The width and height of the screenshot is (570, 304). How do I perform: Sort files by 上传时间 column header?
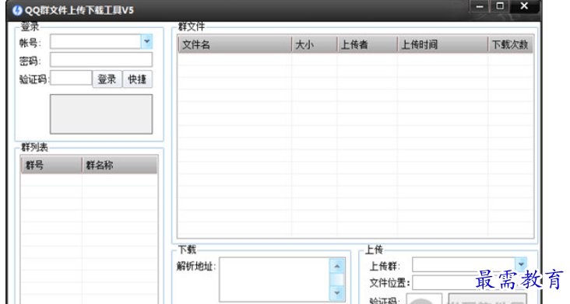click(442, 44)
